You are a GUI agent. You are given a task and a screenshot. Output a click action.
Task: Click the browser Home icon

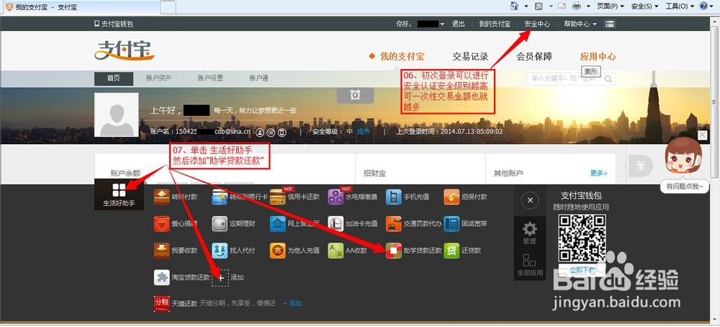pyautogui.click(x=515, y=6)
